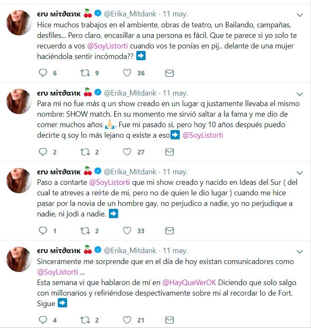Expand the options chevron on the last tweet
311x328 pixels.
pyautogui.click(x=300, y=251)
